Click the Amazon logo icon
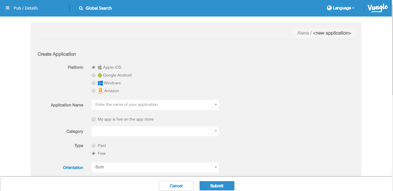 click(x=101, y=91)
